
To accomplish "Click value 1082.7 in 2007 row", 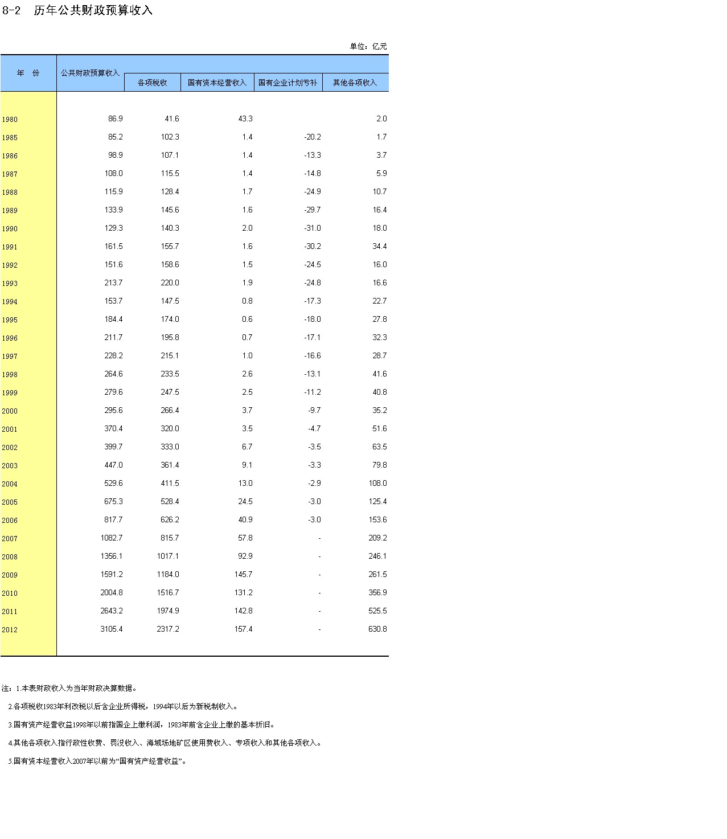I will pyautogui.click(x=112, y=538).
